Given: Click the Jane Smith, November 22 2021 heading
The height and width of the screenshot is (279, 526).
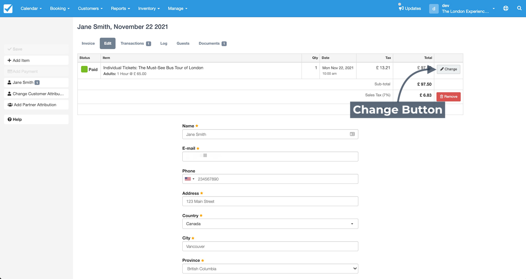Looking at the screenshot, I should coord(123,27).
